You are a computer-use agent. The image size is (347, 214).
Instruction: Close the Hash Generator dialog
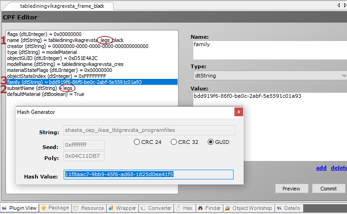[239, 112]
